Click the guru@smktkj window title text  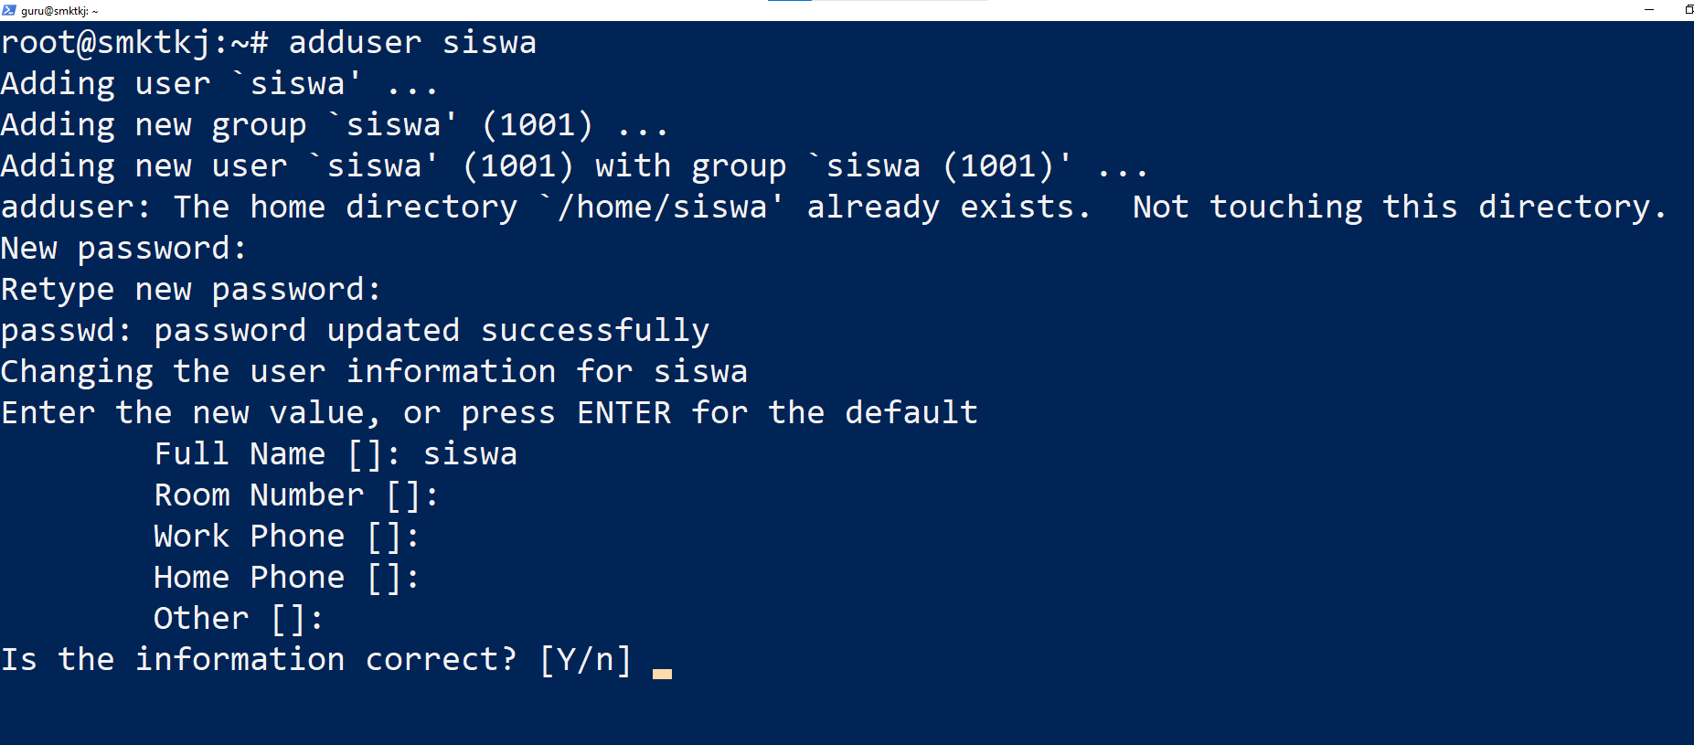tap(59, 11)
